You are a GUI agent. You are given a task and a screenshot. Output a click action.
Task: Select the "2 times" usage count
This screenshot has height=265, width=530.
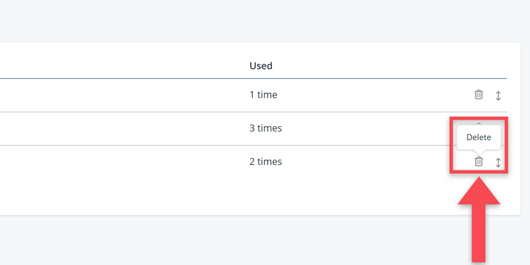coord(266,161)
